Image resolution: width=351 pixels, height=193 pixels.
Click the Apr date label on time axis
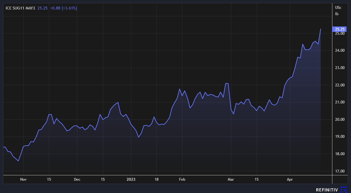[x=290, y=179]
